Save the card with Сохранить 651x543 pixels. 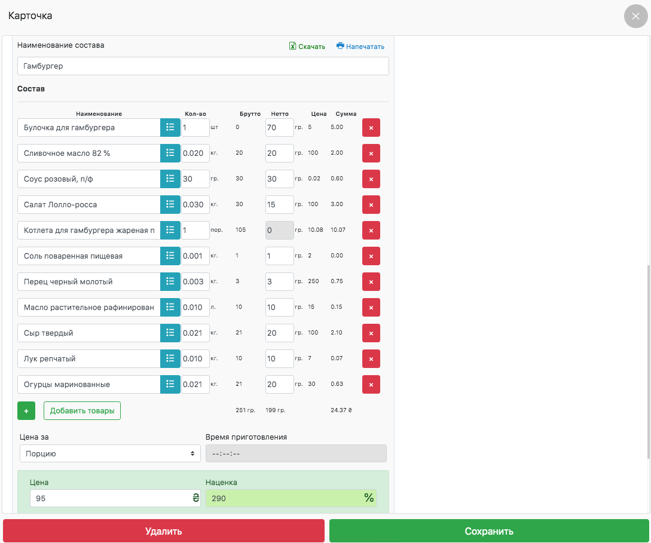(489, 531)
